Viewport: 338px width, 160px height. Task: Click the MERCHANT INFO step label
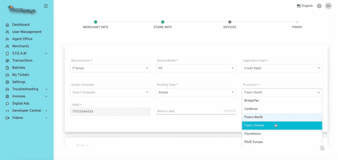[96, 27]
